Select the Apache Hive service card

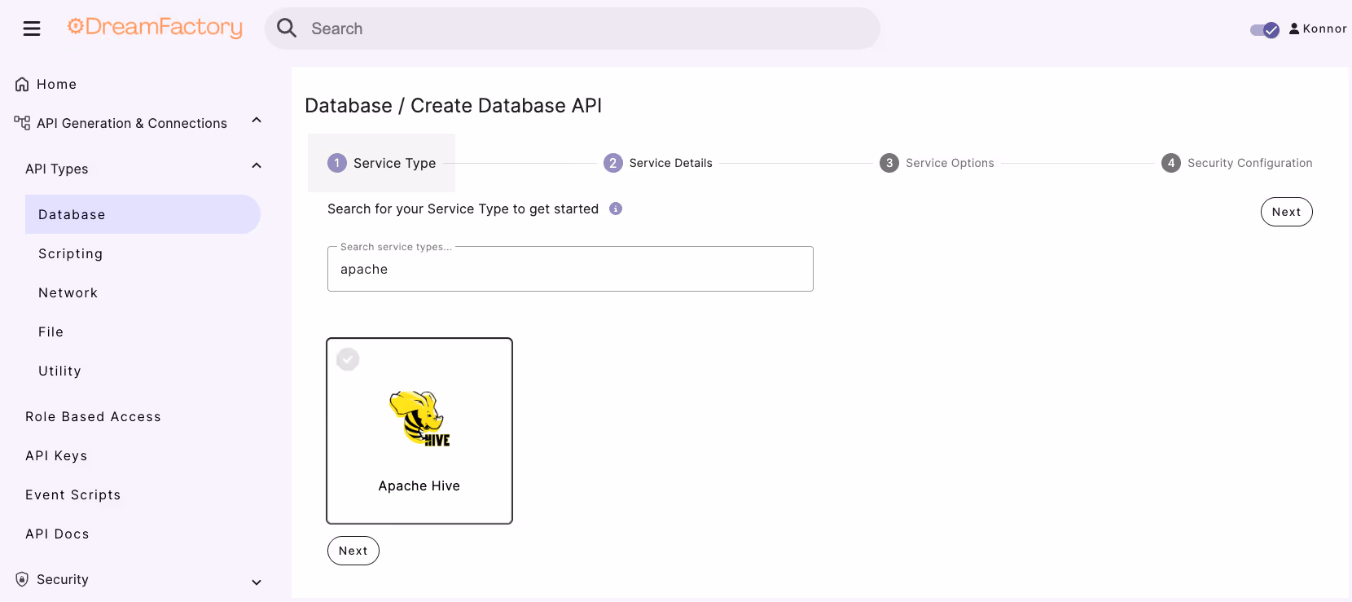(419, 431)
